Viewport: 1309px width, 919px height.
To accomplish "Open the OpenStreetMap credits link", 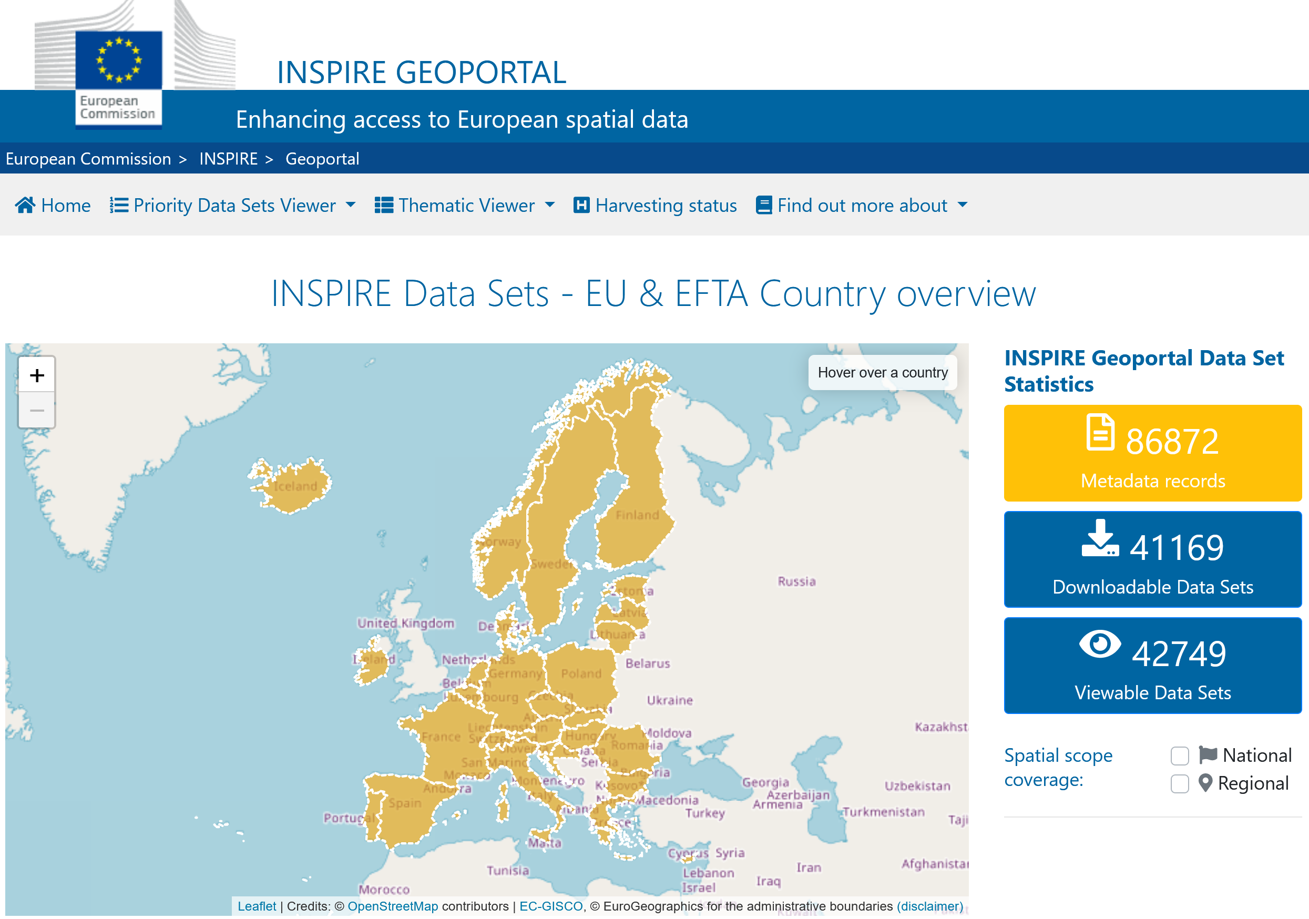I will [392, 906].
